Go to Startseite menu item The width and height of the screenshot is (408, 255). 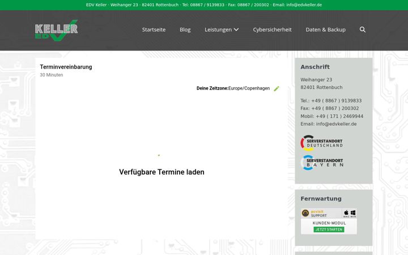pyautogui.click(x=154, y=29)
